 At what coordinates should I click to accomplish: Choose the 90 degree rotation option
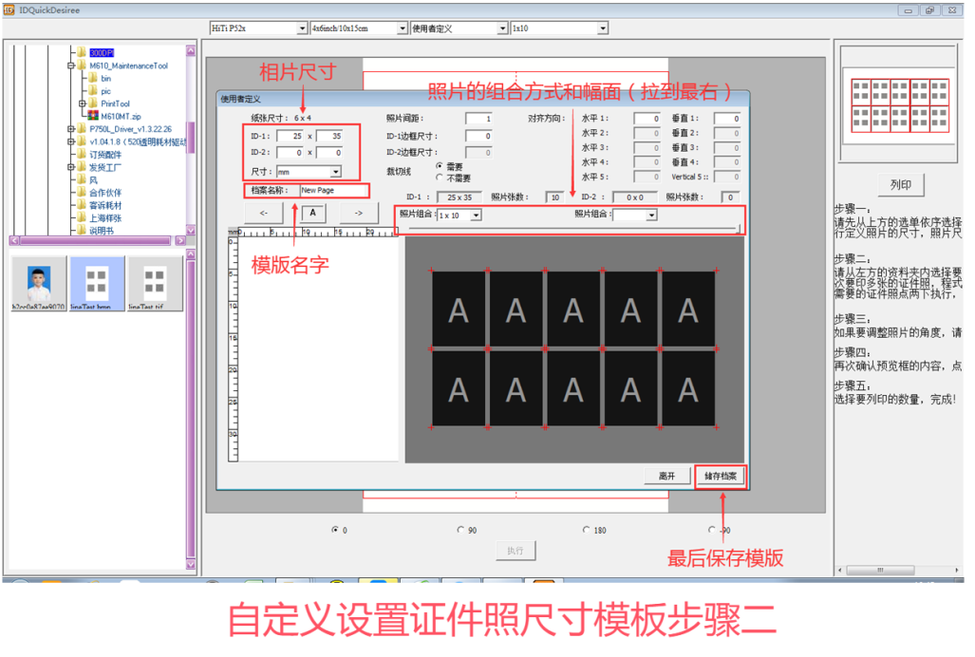[460, 530]
